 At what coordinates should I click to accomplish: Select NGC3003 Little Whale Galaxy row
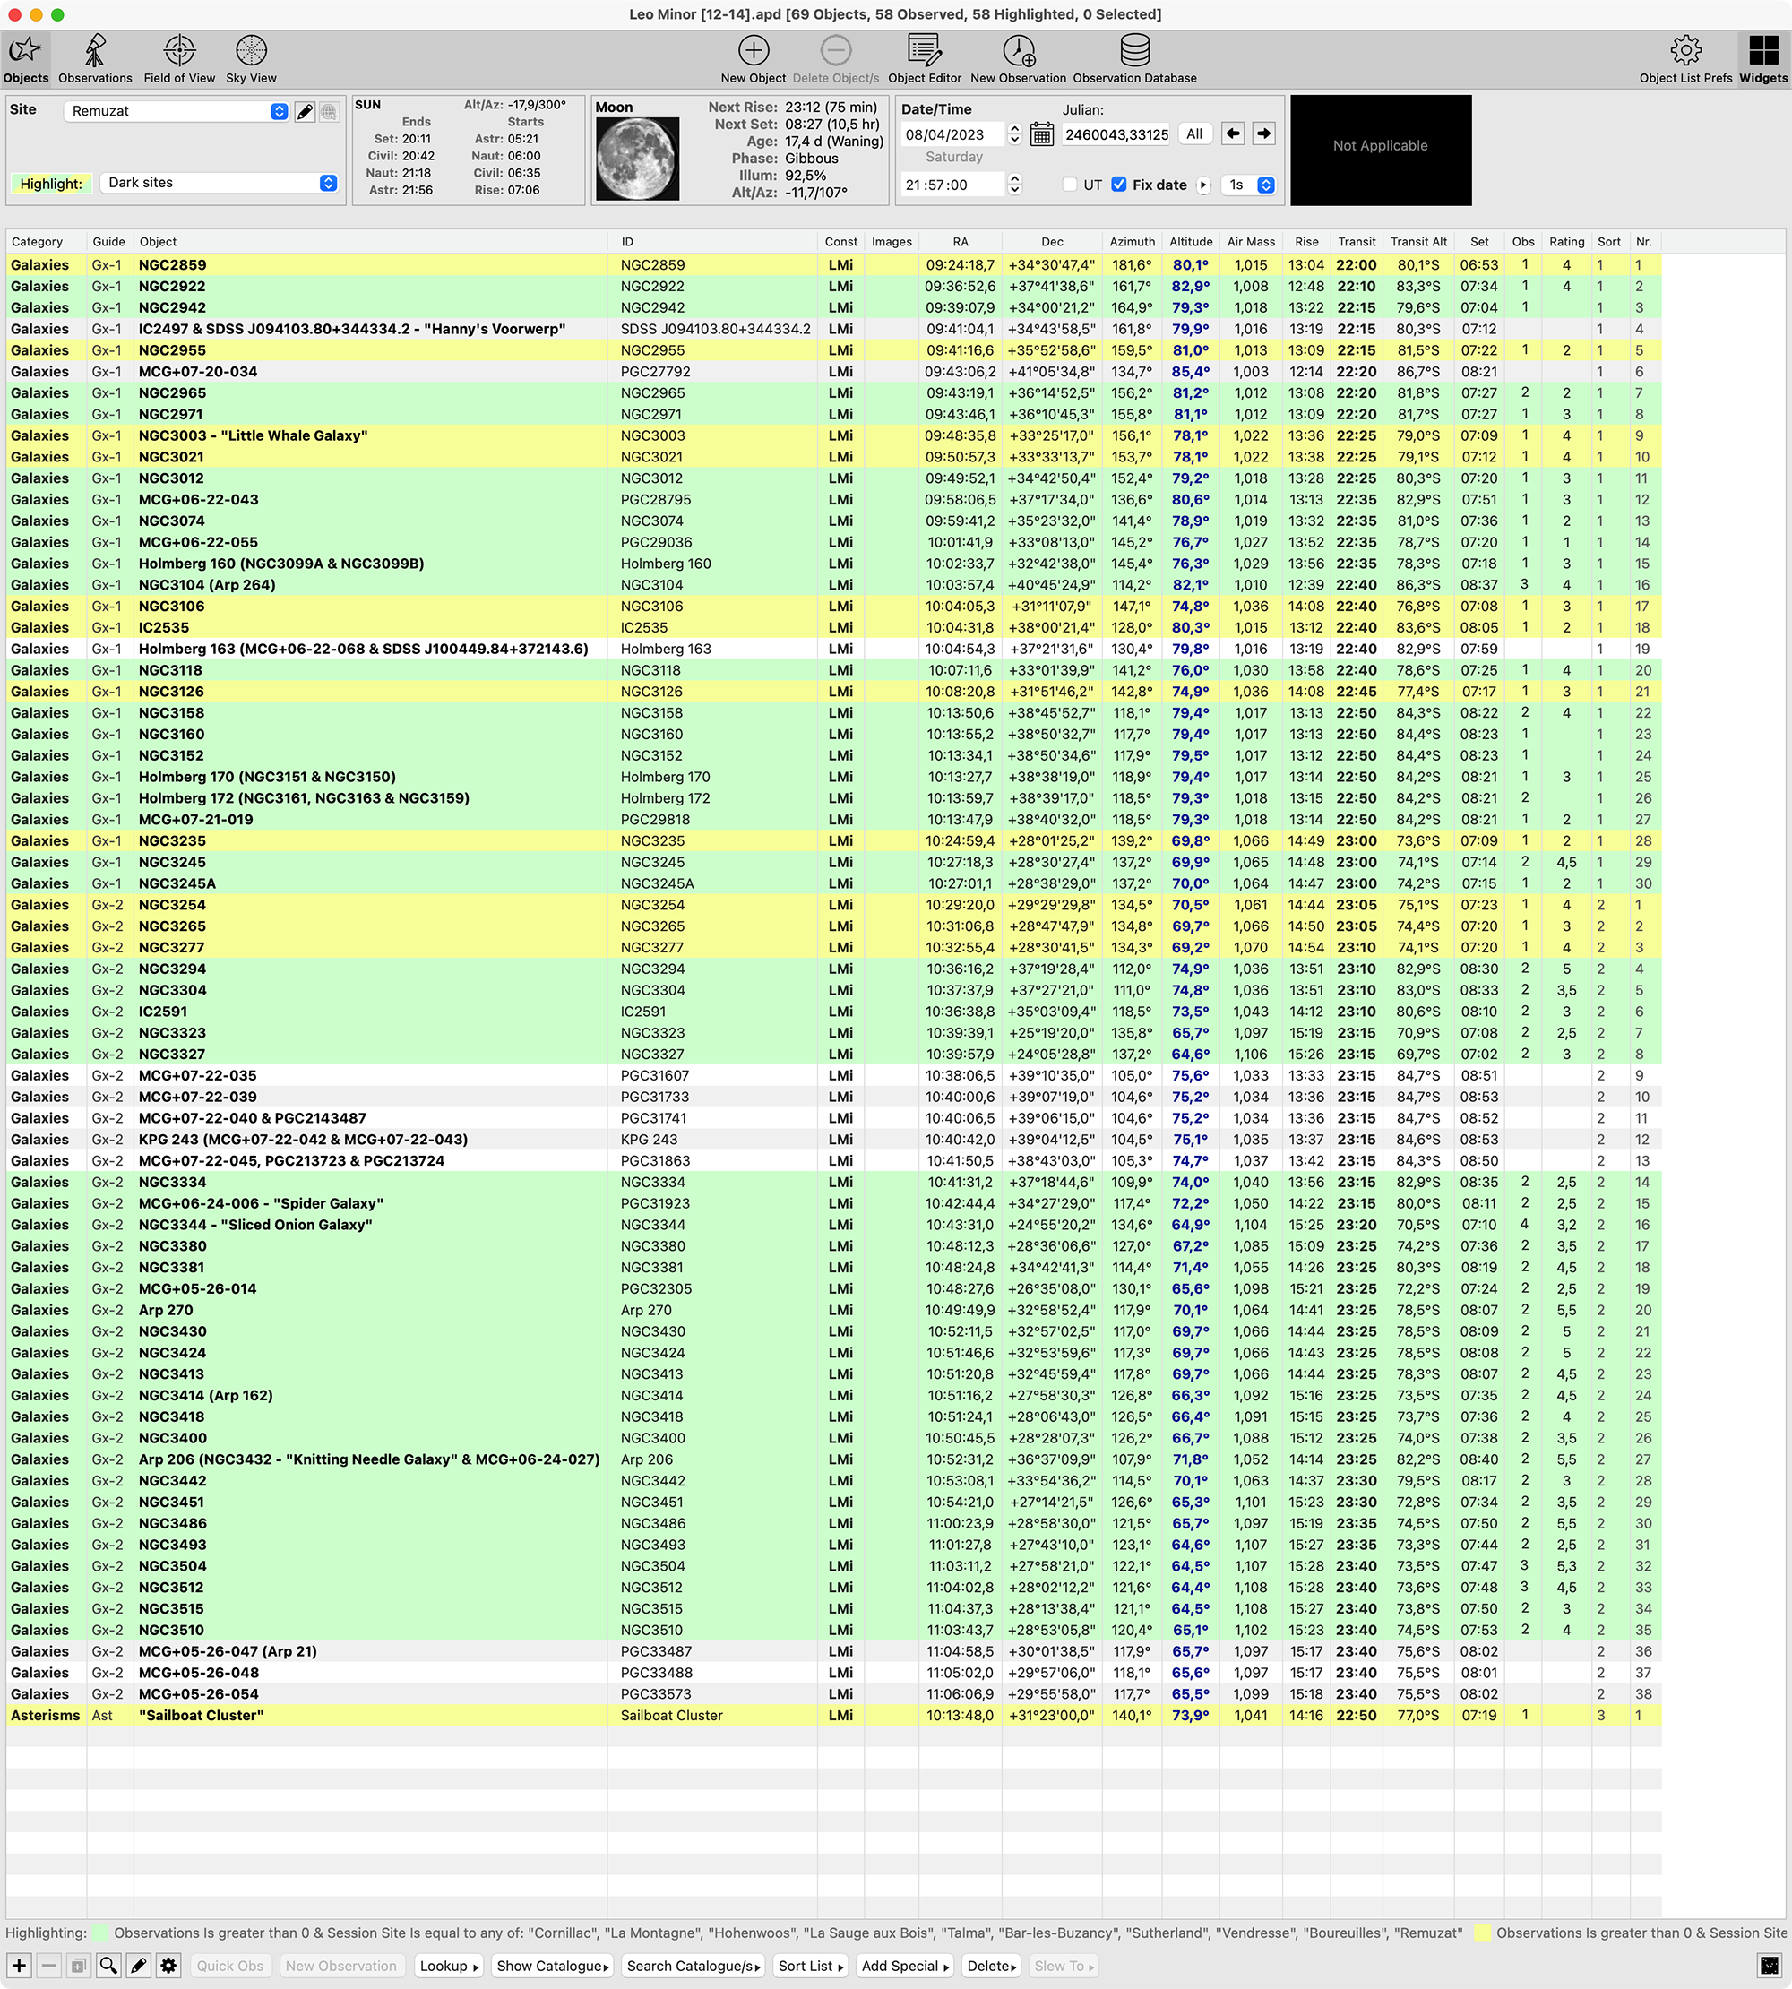pos(833,435)
